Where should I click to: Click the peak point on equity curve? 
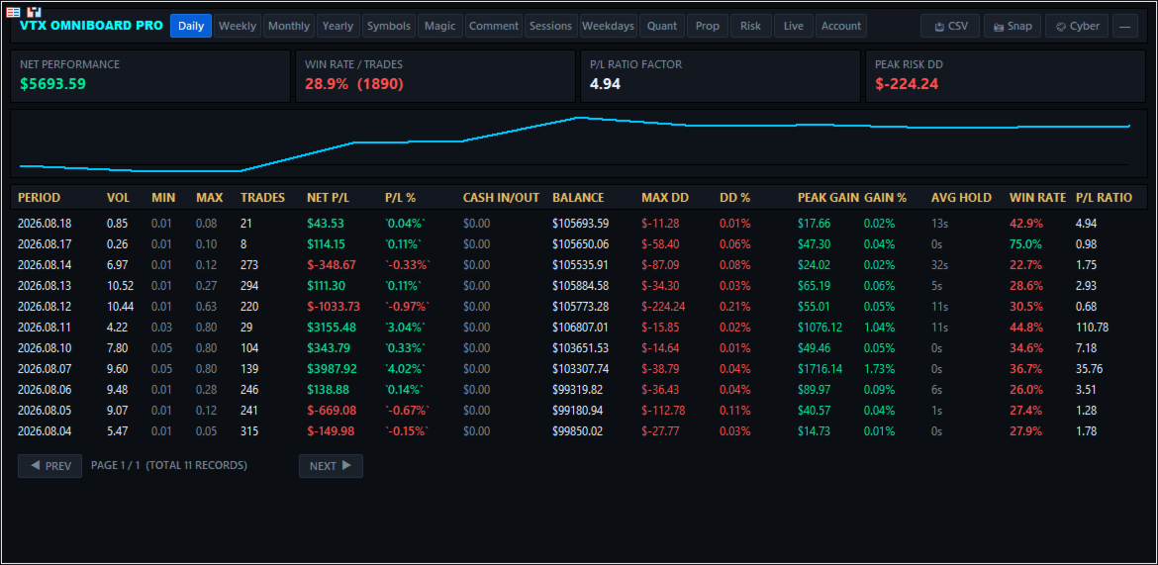click(x=578, y=118)
